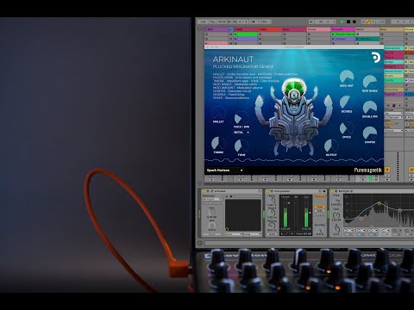Click the PLUCK | BOW knob
Viewport: 414px width, 310px height.
tap(241, 118)
